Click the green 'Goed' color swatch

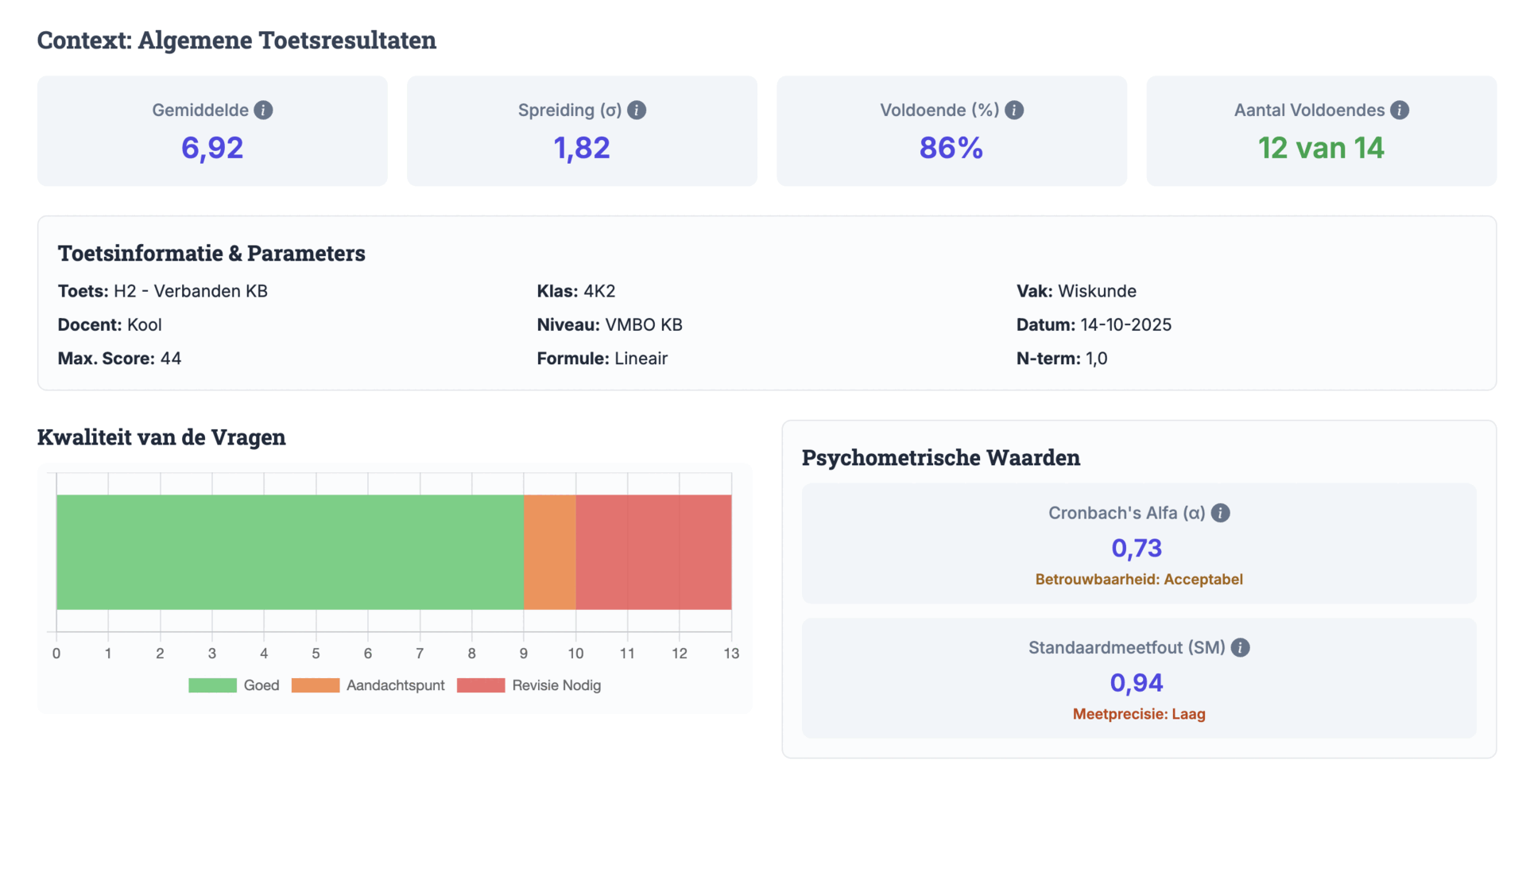pos(211,685)
